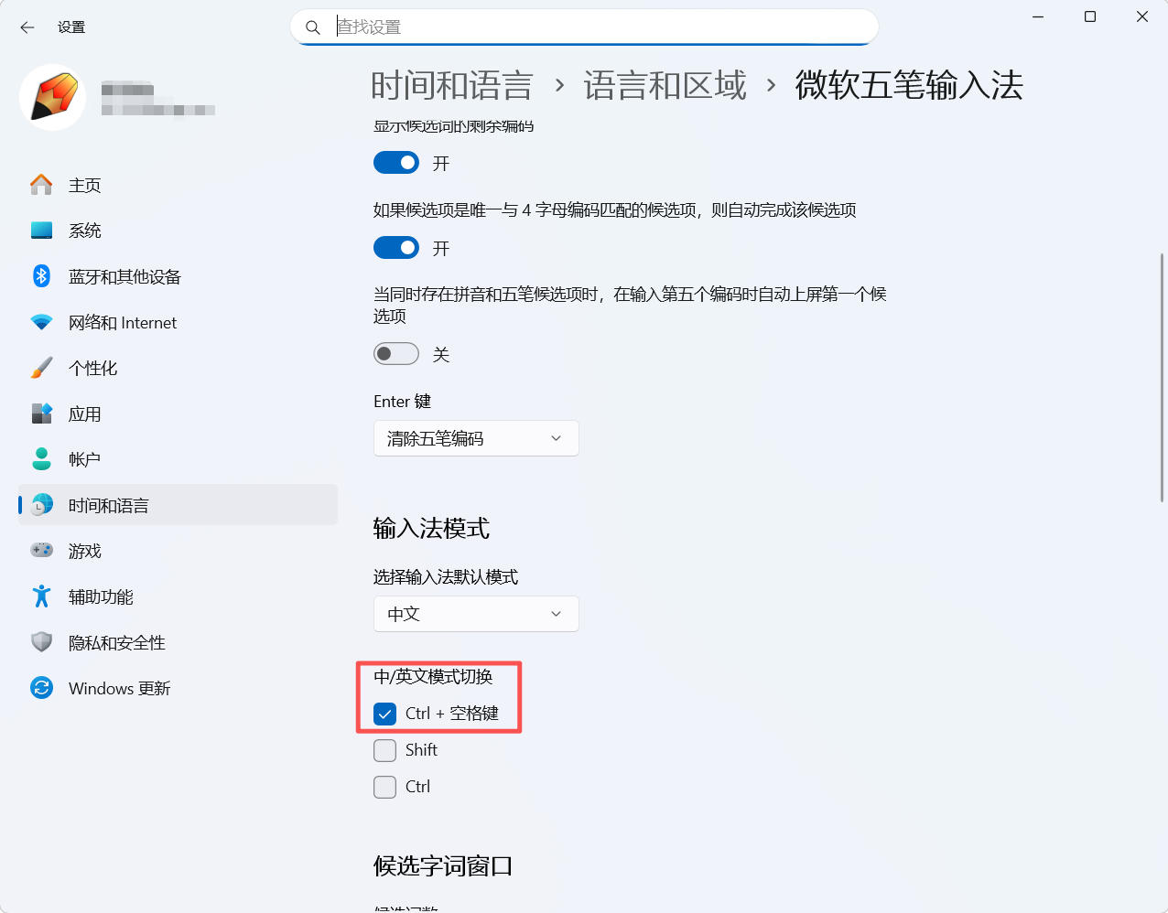Open 个性化 paintbrush icon
This screenshot has width=1168, height=913.
(41, 368)
